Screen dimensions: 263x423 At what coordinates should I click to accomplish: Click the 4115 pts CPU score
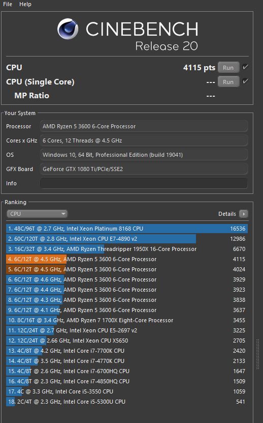click(199, 67)
